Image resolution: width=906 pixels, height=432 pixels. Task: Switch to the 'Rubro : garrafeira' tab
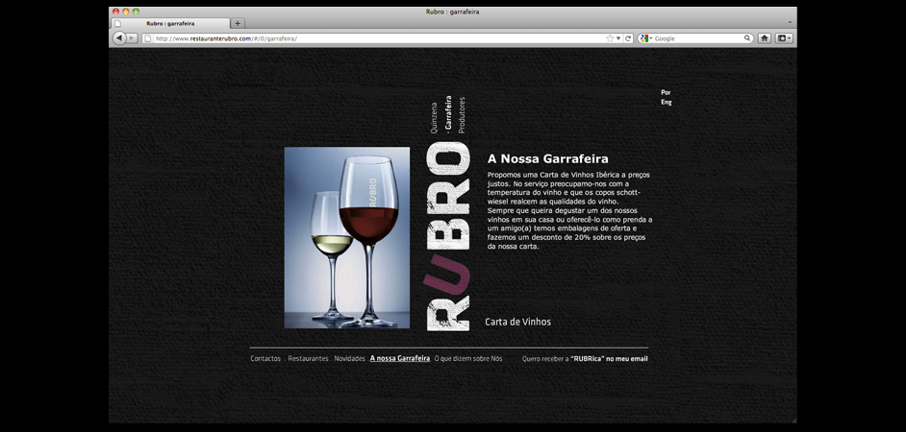(170, 23)
